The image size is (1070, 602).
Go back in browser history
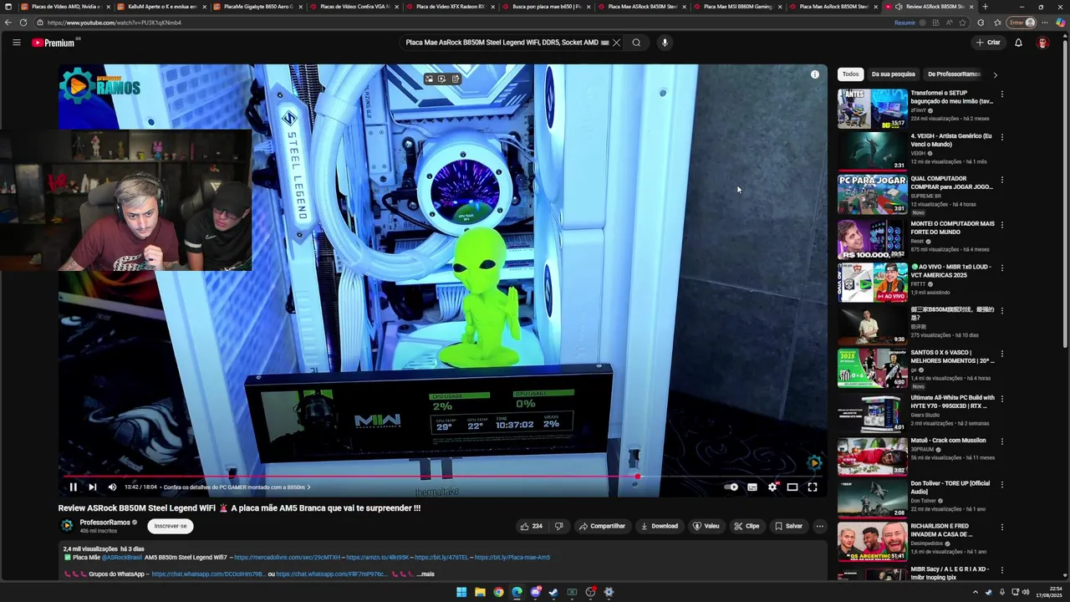pos(8,23)
